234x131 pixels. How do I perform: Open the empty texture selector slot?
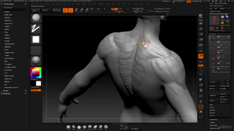point(36,50)
